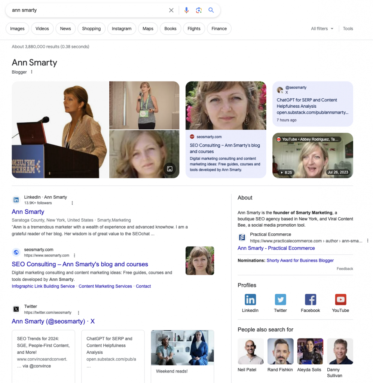373x383 pixels.
Task: Switch to the Images filter tab
Action: tap(17, 28)
